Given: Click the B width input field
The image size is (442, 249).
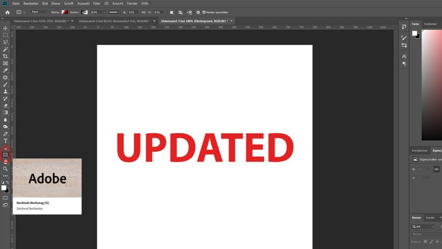Looking at the screenshot, I should tap(133, 13).
